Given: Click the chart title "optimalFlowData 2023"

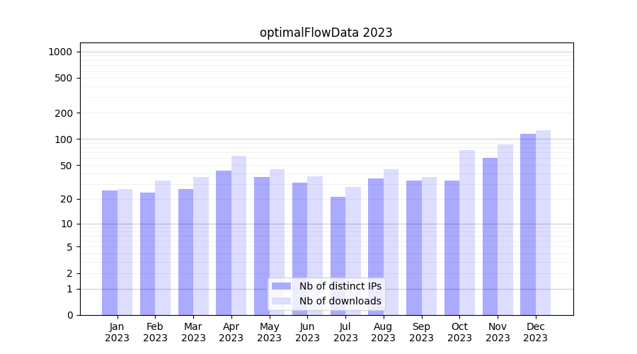Looking at the screenshot, I should pyautogui.click(x=326, y=33).
